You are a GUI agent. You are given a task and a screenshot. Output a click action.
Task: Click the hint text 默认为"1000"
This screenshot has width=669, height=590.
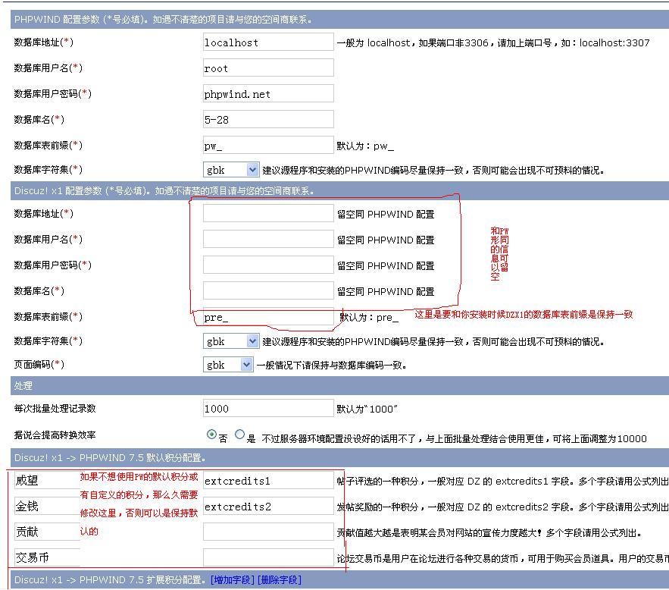click(367, 409)
